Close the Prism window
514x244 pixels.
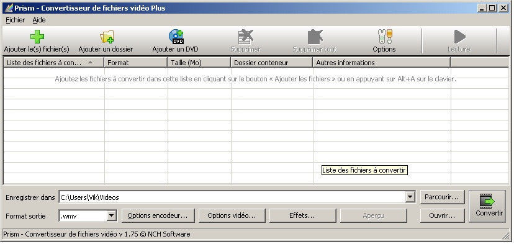point(503,8)
